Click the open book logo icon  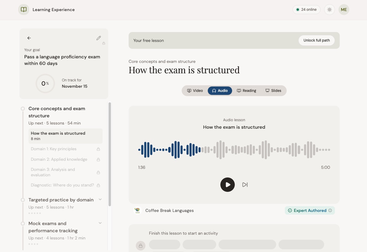pos(24,10)
